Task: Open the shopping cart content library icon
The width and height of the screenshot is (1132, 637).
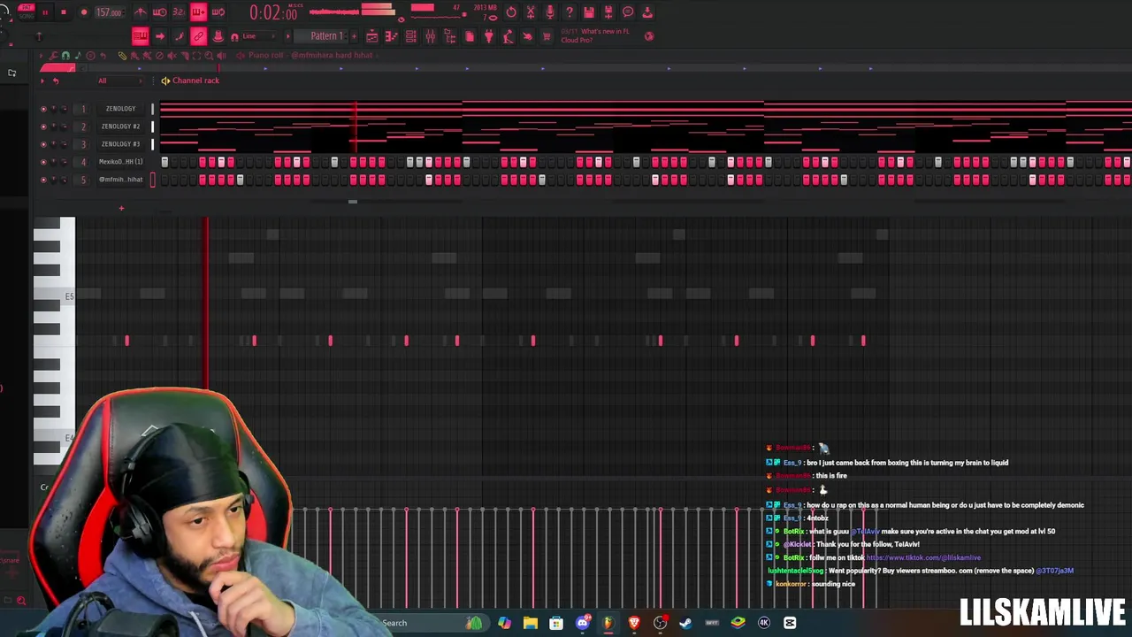Action: (x=547, y=36)
